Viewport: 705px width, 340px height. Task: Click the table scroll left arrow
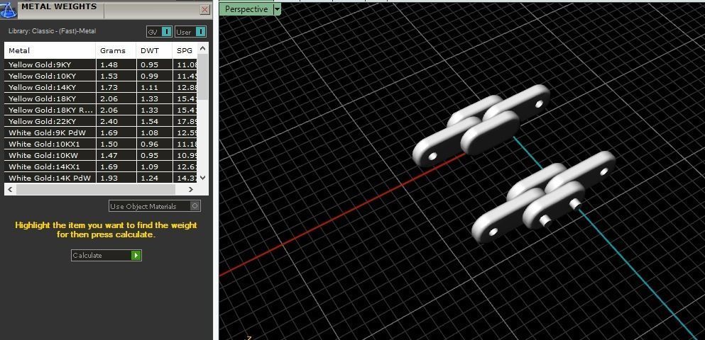pyautogui.click(x=11, y=190)
